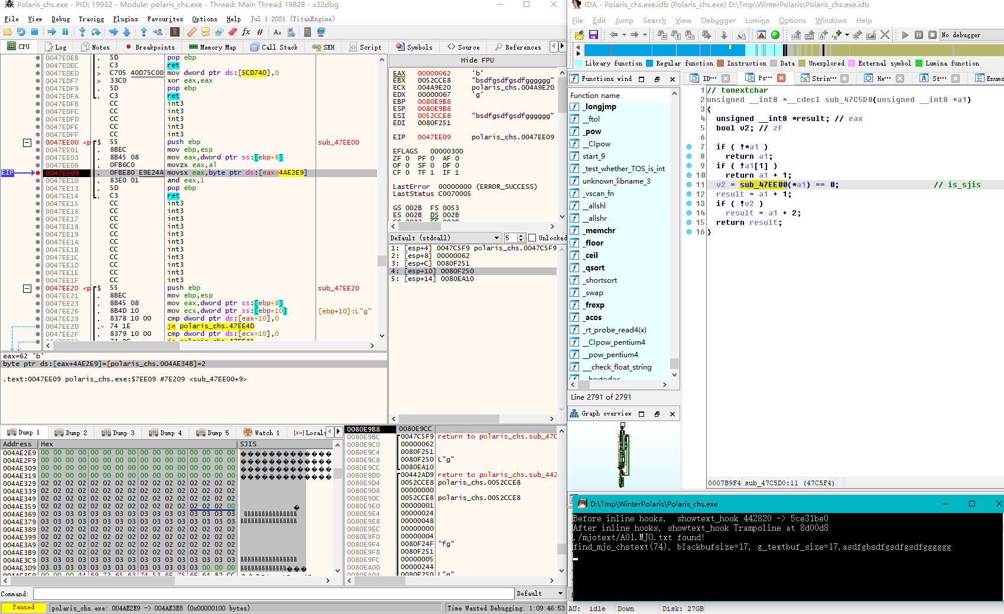Click IDA Start process play icon
The width and height of the screenshot is (1004, 614).
tap(905, 35)
